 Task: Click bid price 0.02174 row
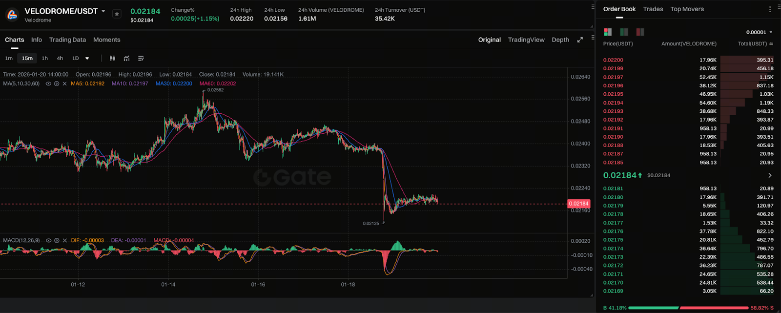click(688, 249)
